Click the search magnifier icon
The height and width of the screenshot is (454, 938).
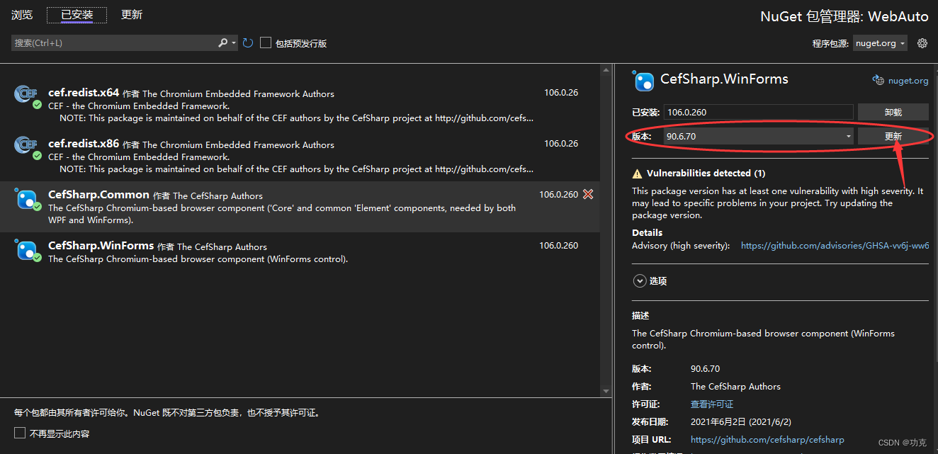coord(223,43)
